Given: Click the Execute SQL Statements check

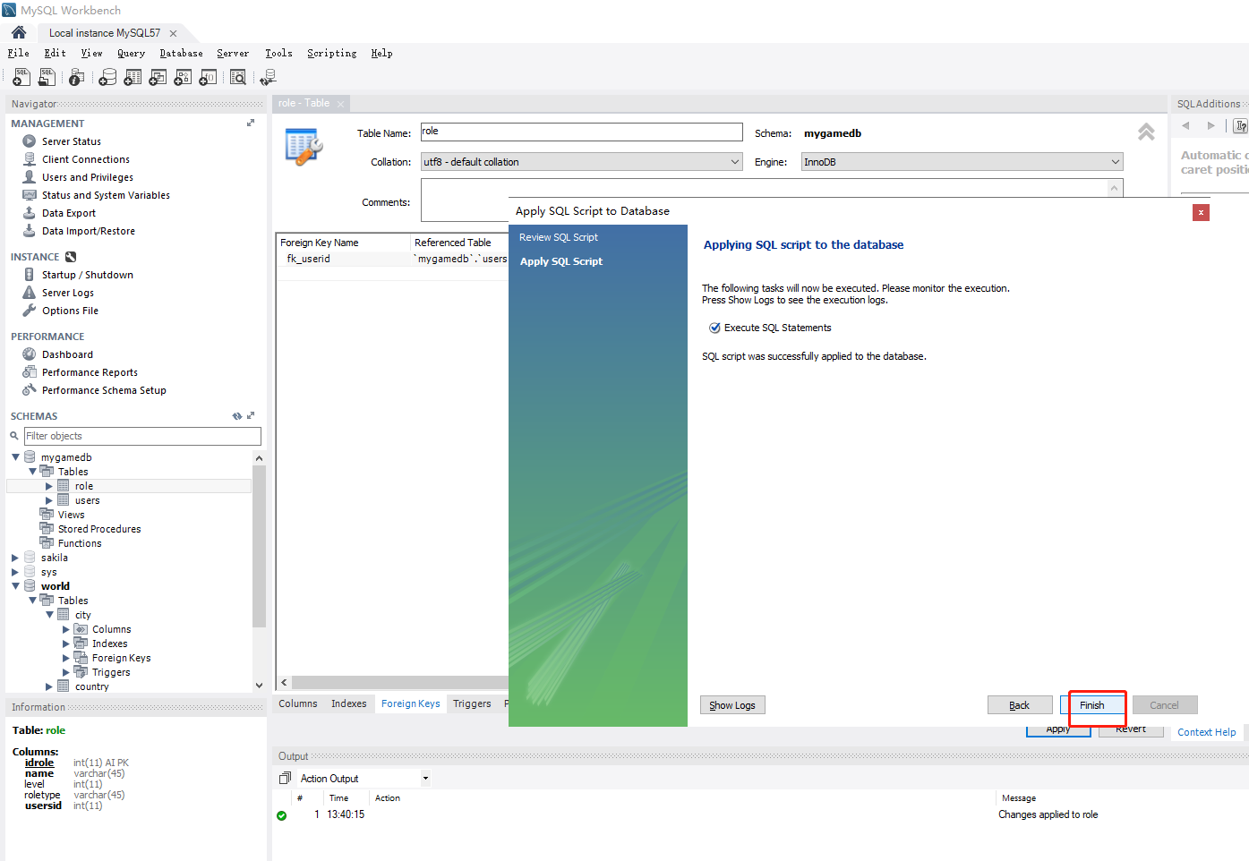Looking at the screenshot, I should (714, 328).
